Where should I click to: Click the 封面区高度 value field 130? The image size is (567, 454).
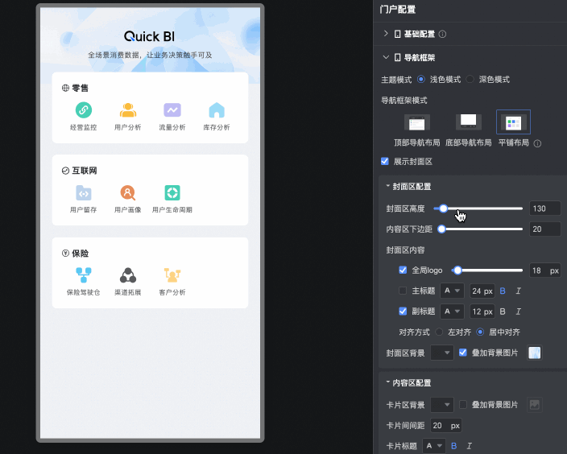[x=545, y=208]
